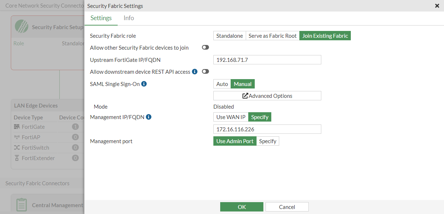Click info icon beside SAML Single Sign-On
Viewport: 444px width, 214px height.
pyautogui.click(x=144, y=84)
